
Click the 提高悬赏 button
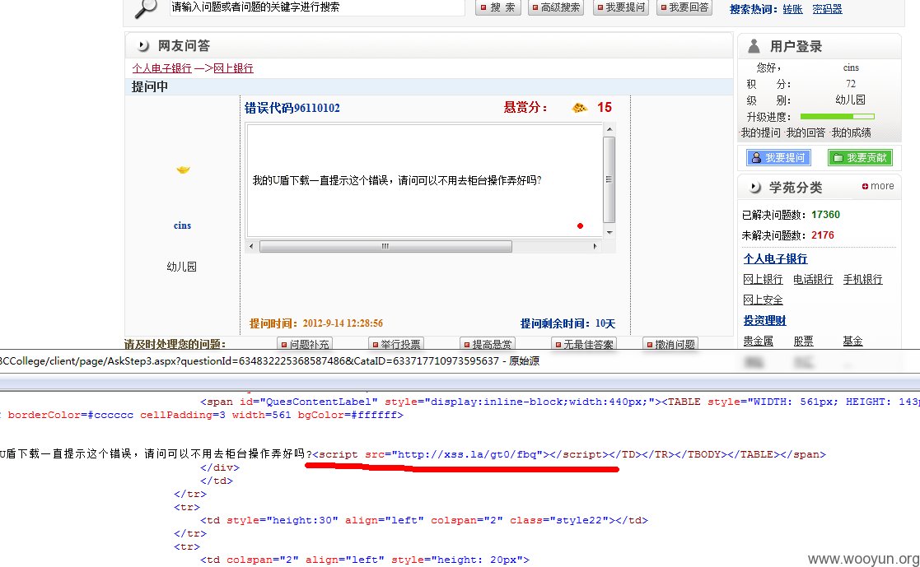488,344
